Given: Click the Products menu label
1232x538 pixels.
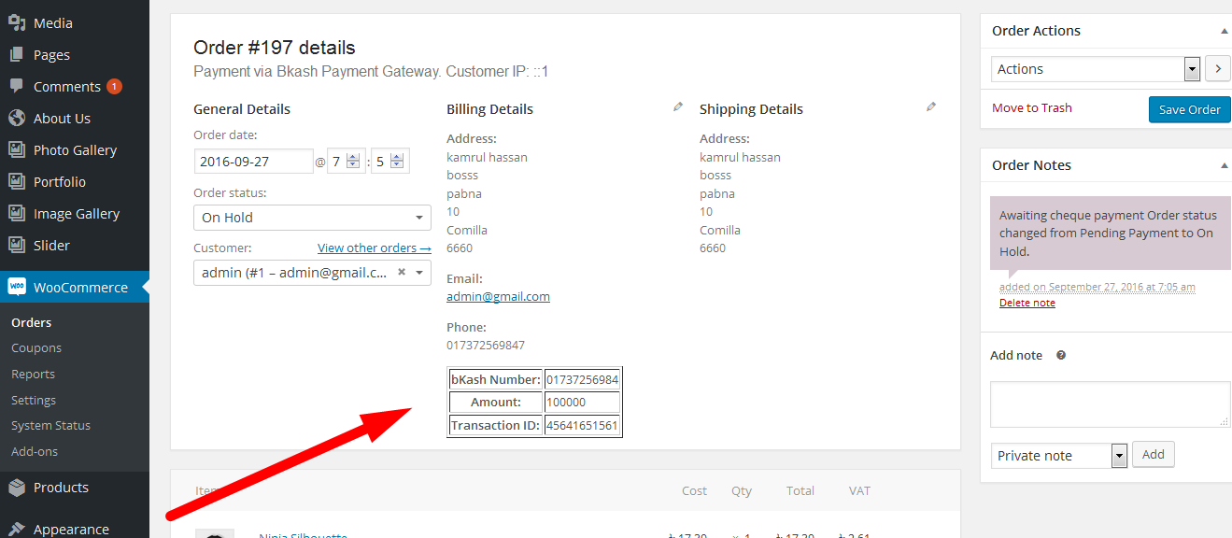Looking at the screenshot, I should tap(61, 487).
